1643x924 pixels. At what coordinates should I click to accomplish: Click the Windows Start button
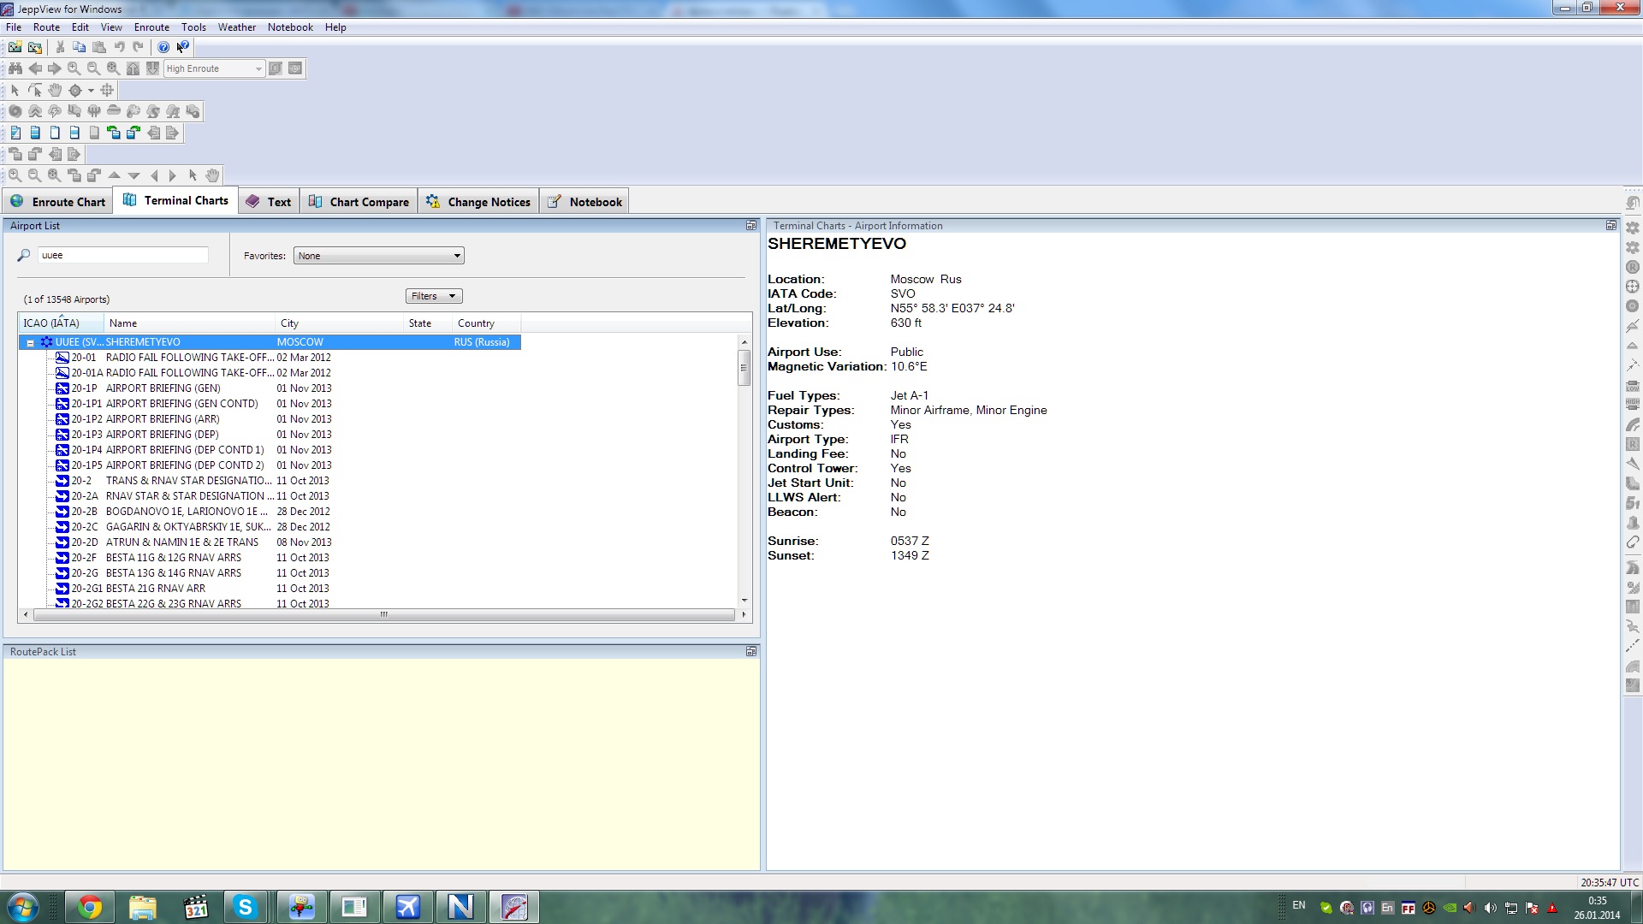tap(23, 907)
